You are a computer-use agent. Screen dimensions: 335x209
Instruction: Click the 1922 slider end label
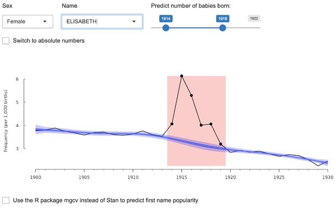(x=254, y=19)
